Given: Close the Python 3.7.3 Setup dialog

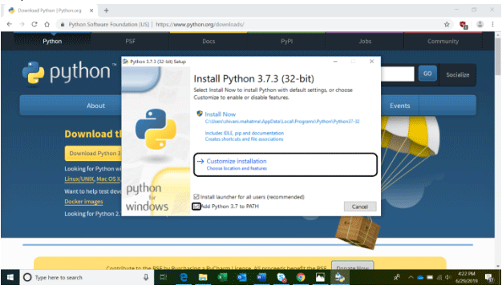Looking at the screenshot, I should click(x=371, y=62).
